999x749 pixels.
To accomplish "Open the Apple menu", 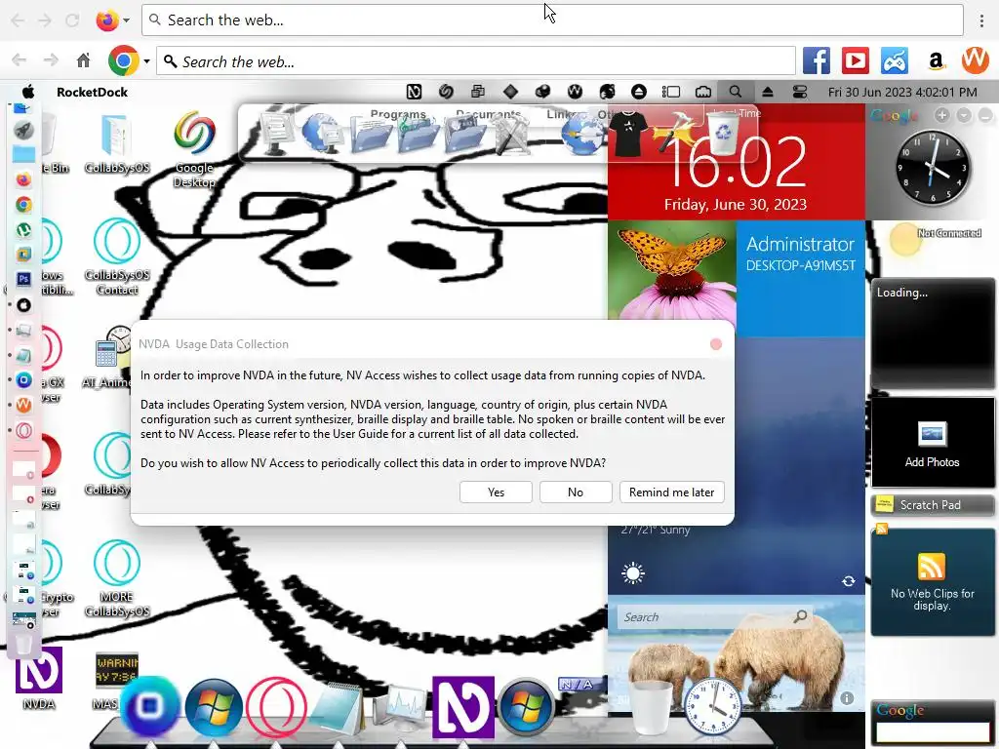I will pyautogui.click(x=28, y=92).
